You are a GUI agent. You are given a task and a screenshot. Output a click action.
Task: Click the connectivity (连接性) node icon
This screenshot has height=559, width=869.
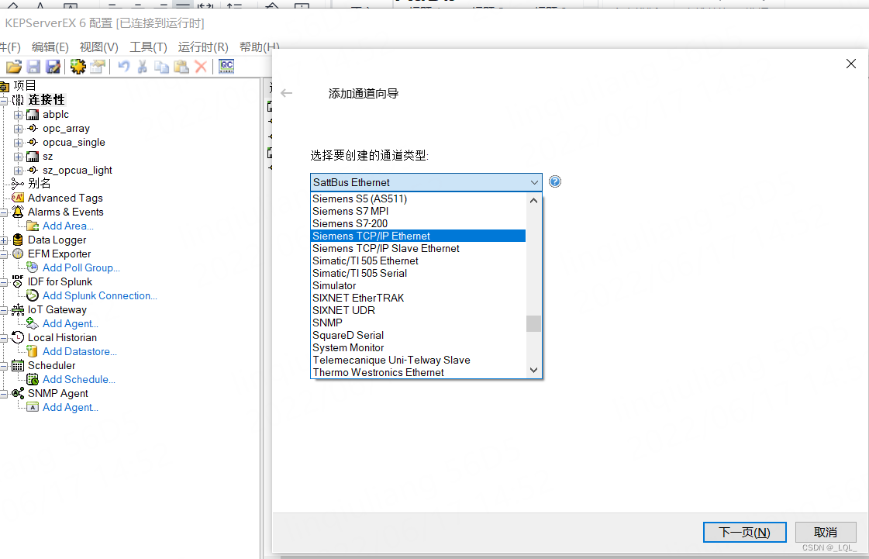(x=19, y=100)
